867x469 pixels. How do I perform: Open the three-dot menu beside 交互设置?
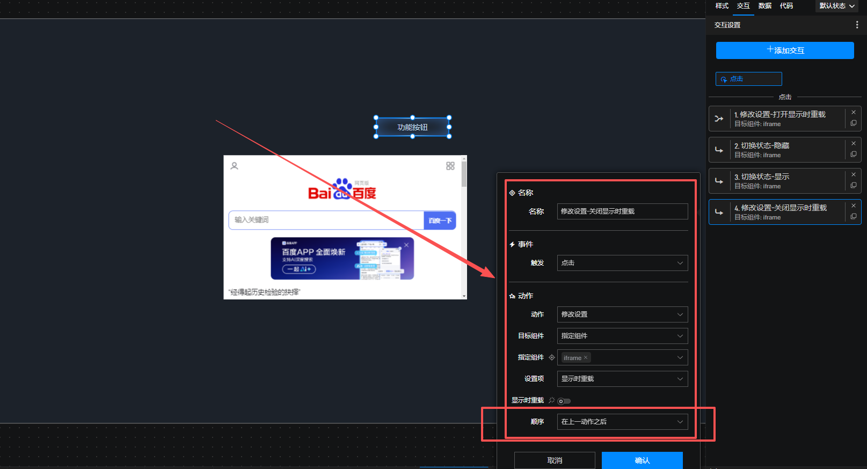point(857,25)
